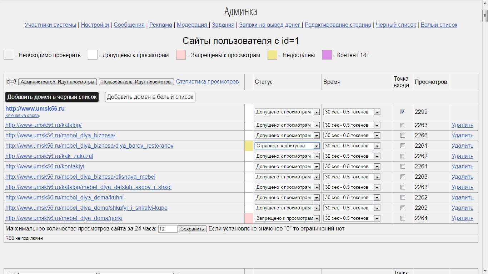488x274 pixels.
Task: Click Удалить for gorki row
Action: click(462, 218)
